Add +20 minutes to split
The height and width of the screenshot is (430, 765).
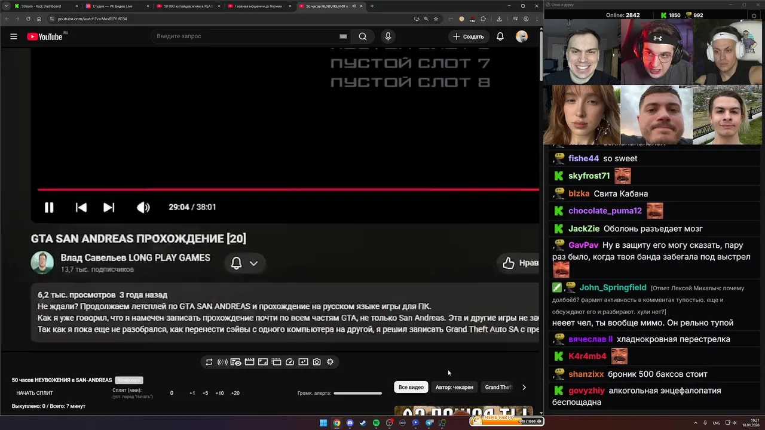coord(235,393)
